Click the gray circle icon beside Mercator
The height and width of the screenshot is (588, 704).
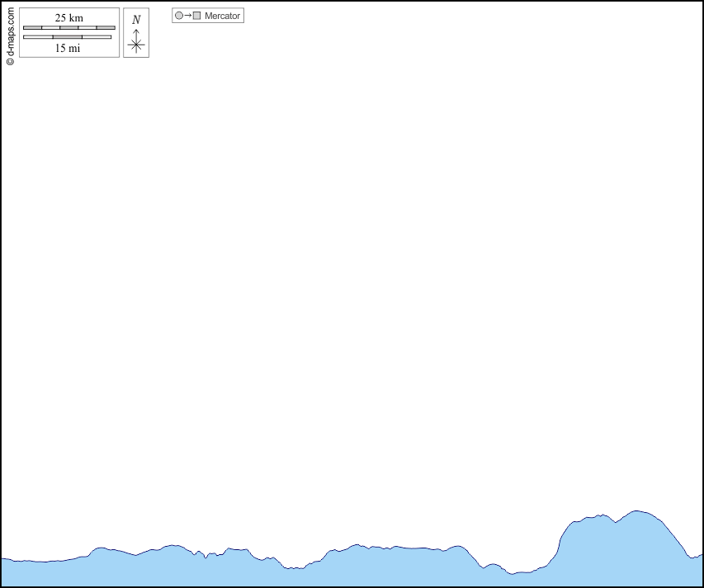point(178,16)
